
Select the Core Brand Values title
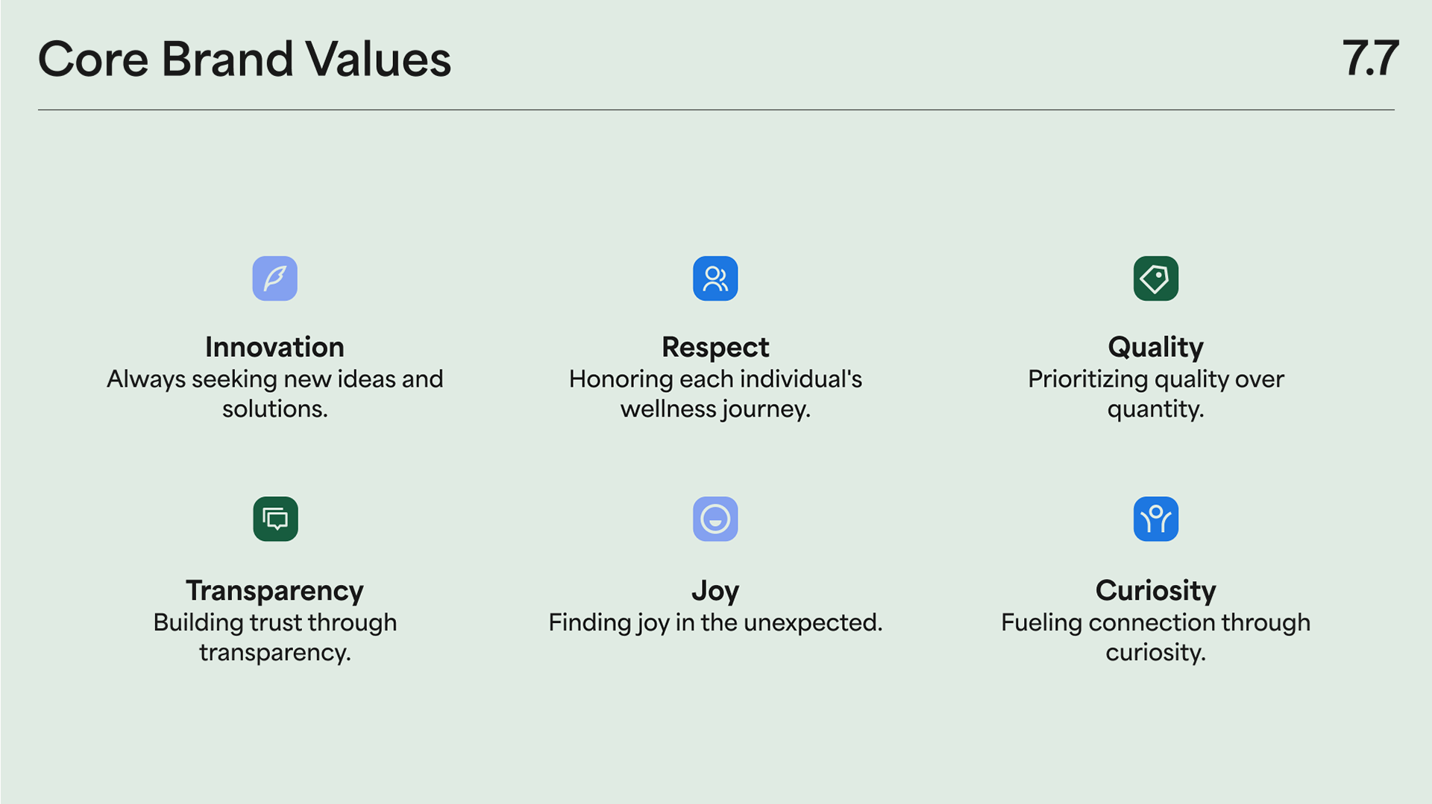tap(245, 60)
